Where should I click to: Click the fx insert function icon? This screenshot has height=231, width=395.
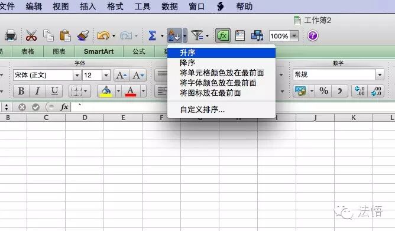(x=64, y=107)
